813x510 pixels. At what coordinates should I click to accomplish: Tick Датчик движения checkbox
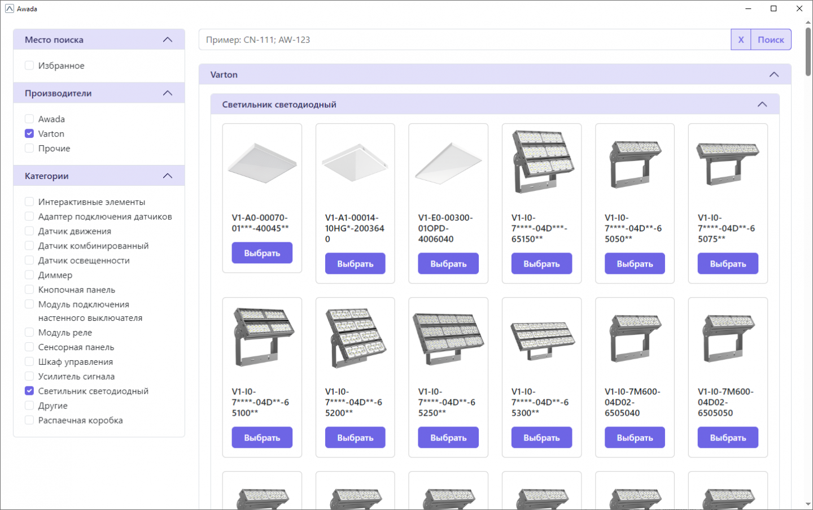29,231
